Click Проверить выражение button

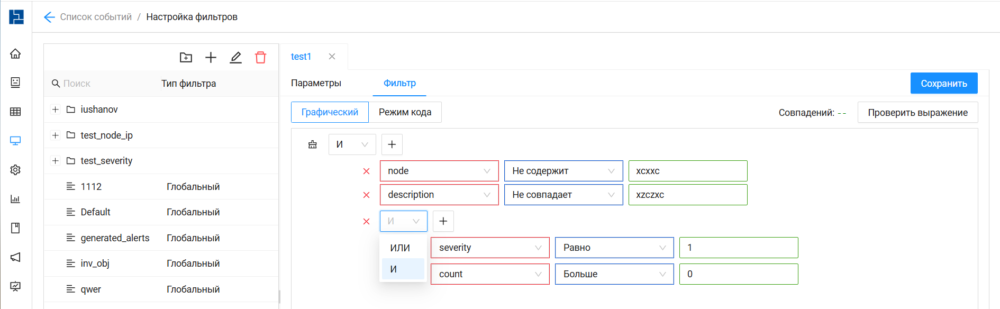(917, 112)
